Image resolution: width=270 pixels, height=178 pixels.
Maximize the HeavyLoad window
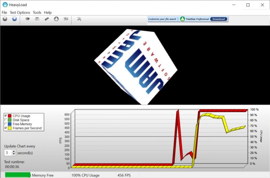click(248, 5)
